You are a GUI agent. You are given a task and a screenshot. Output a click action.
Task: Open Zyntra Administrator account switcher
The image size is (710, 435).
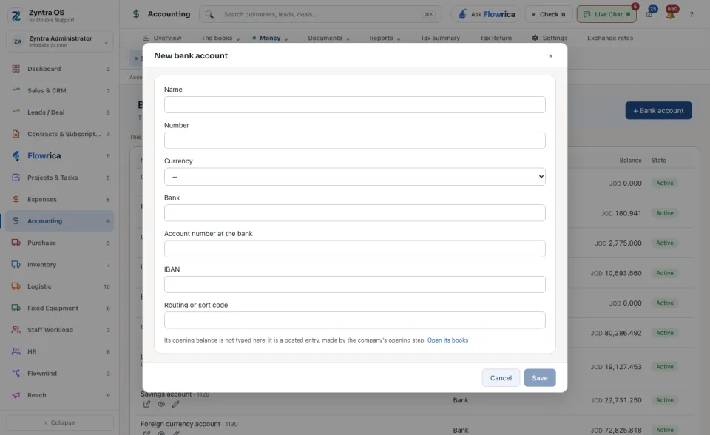tap(60, 41)
